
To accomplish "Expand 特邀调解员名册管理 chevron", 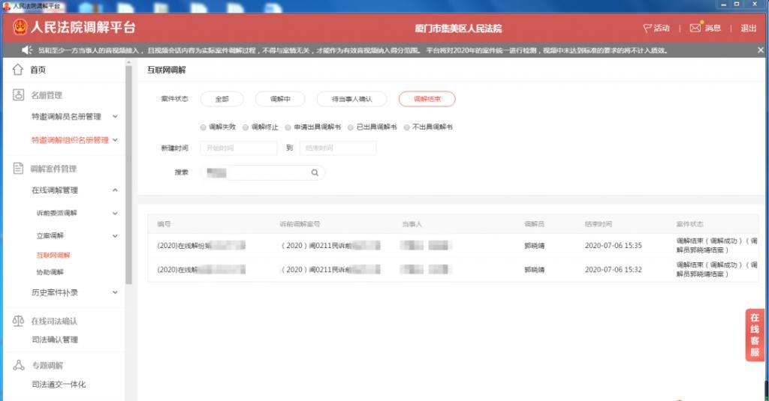I will pyautogui.click(x=115, y=116).
